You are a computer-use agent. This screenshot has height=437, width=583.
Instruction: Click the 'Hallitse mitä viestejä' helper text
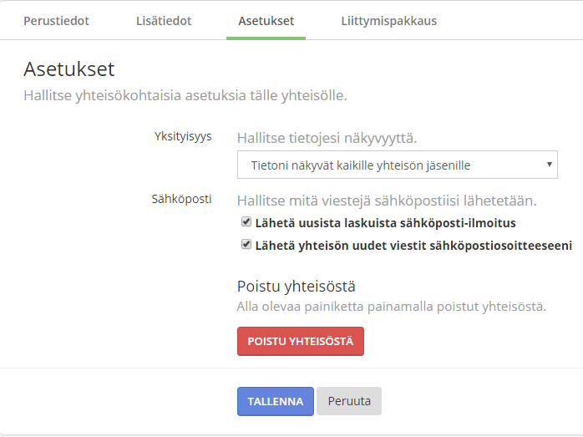pyautogui.click(x=386, y=201)
